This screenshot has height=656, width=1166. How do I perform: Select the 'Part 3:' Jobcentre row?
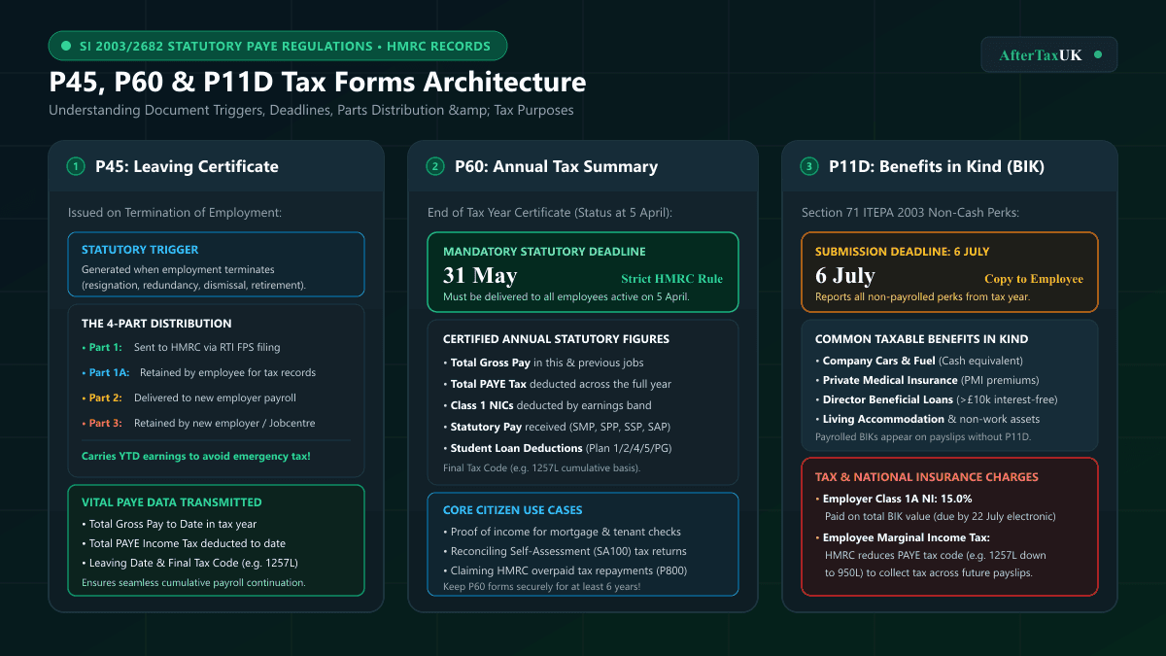pos(198,423)
